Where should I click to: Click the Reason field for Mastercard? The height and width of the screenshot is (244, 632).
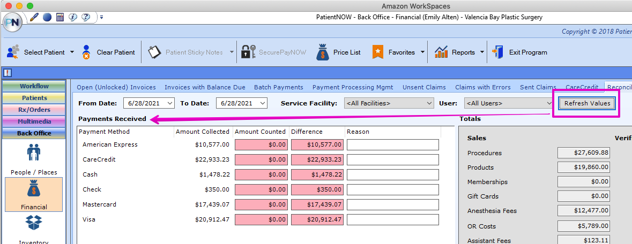pyautogui.click(x=393, y=204)
